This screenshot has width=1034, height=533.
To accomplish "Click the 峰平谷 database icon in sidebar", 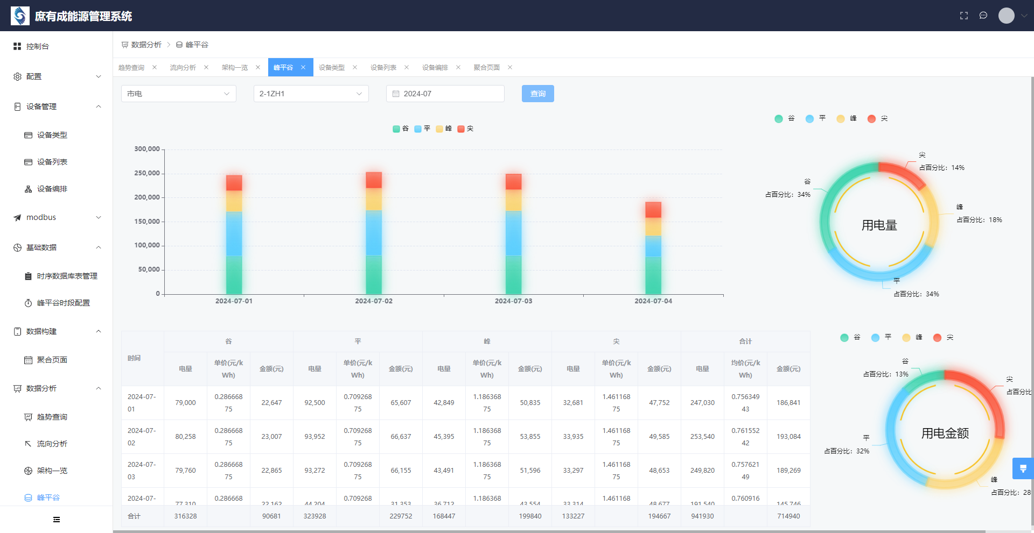I will pyautogui.click(x=28, y=498).
